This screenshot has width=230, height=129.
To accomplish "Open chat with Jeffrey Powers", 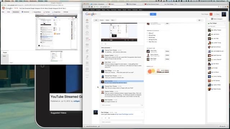I will tap(216, 30).
